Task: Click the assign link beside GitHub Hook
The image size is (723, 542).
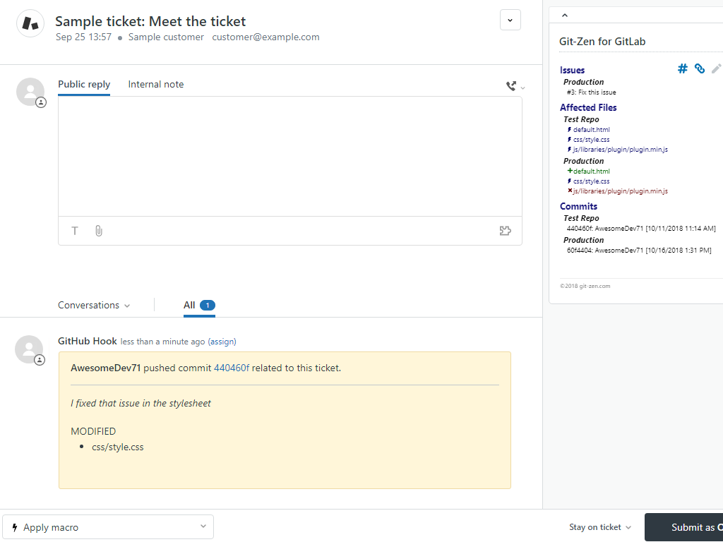Action: pyautogui.click(x=222, y=342)
